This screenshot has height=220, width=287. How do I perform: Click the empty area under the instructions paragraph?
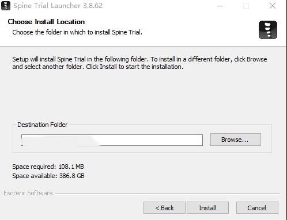coord(142,94)
